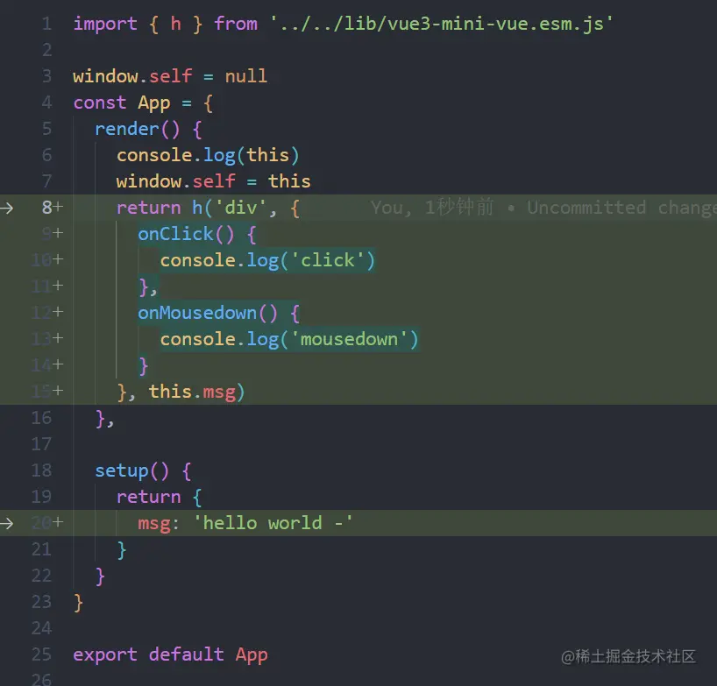Click the diff arrow beside line 8
717x686 pixels.
point(6,209)
